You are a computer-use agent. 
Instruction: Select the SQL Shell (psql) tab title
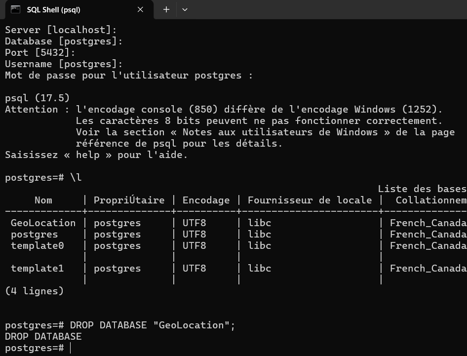pos(53,9)
